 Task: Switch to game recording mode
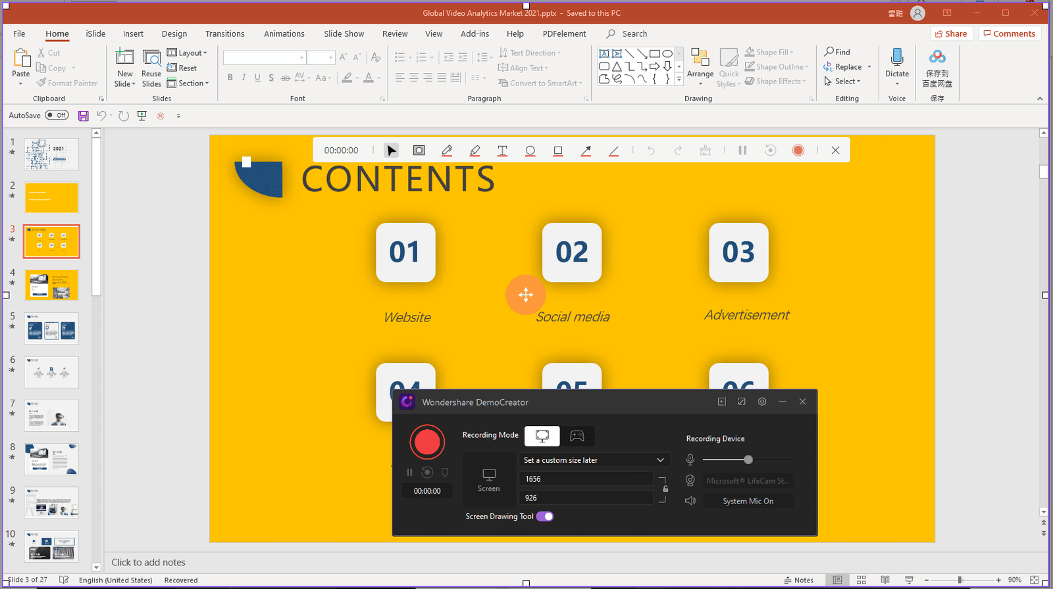577,436
